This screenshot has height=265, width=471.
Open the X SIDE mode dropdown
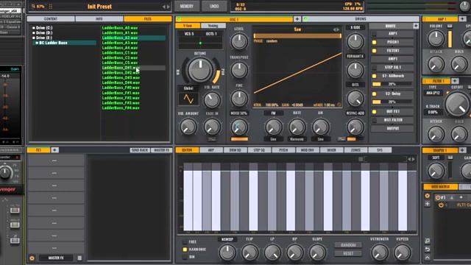355,27
